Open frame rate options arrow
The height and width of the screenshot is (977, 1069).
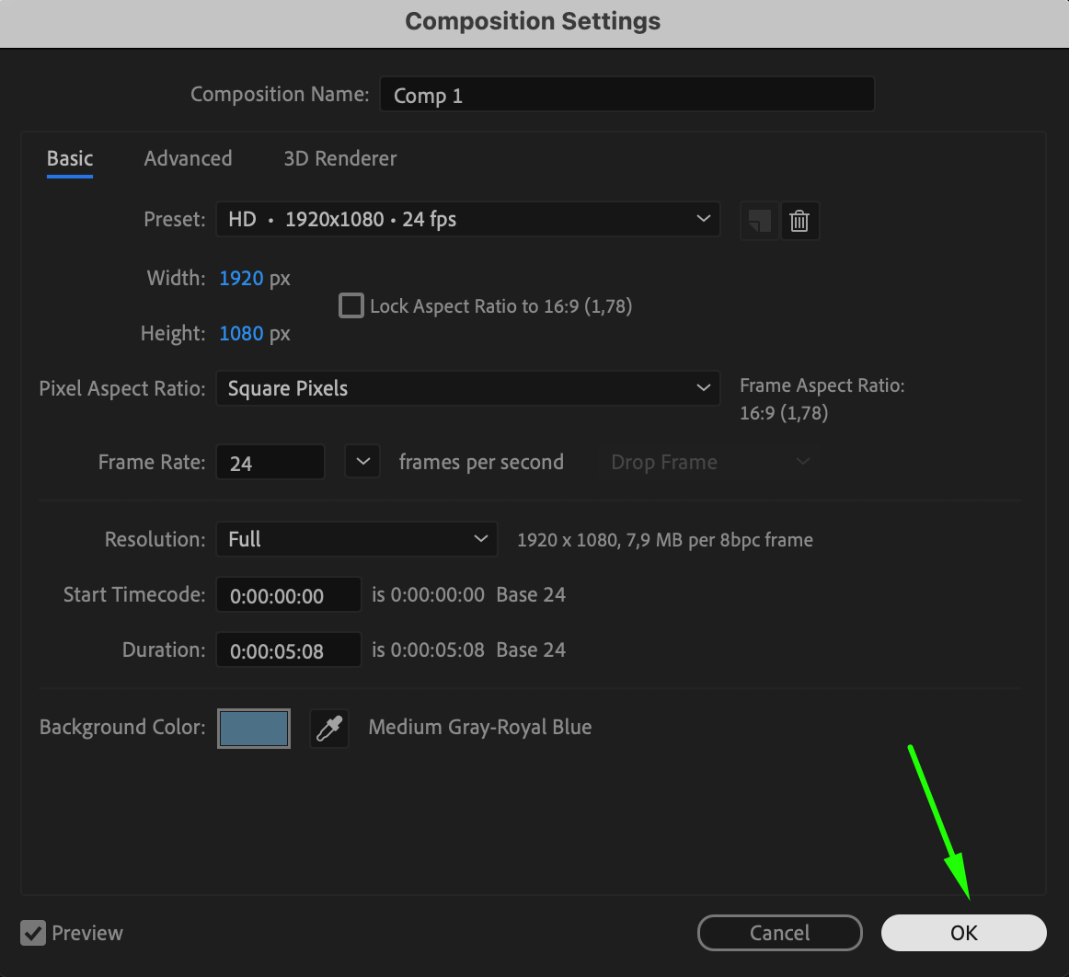tap(362, 462)
